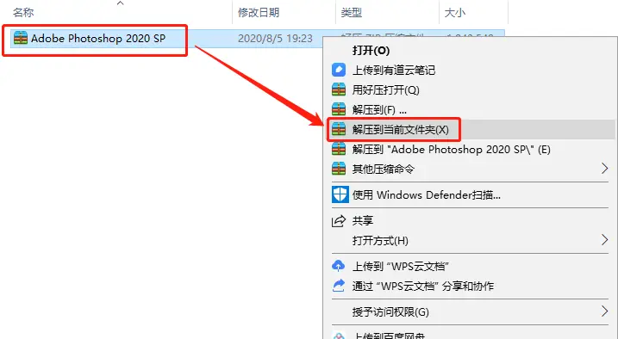Click the Adobe Photoshop 2020 SP archive icon
This screenshot has width=618, height=339.
(x=21, y=38)
